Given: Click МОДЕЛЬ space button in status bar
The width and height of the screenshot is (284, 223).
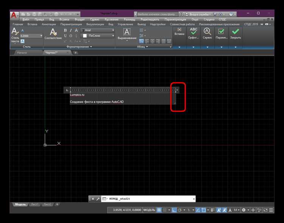Looking at the screenshot, I should [x=149, y=210].
